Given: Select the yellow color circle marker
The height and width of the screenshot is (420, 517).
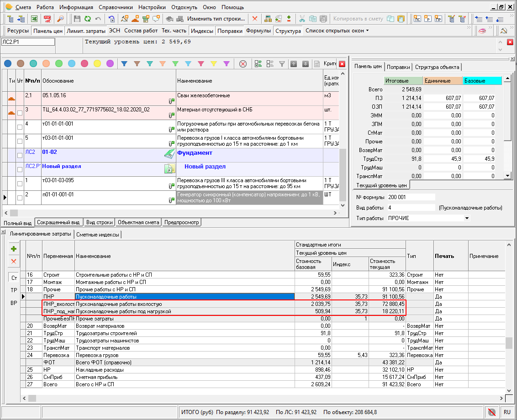Looking at the screenshot, I should tap(97, 63).
